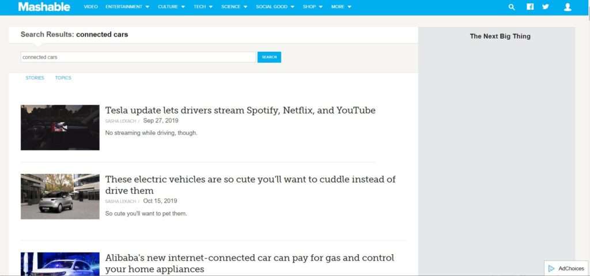Open author Sasha Lekach on Tesla article
Viewport: 590px width, 276px height.
pyautogui.click(x=120, y=121)
